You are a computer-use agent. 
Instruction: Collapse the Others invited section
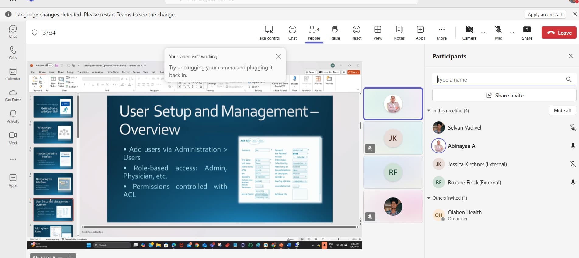click(429, 198)
